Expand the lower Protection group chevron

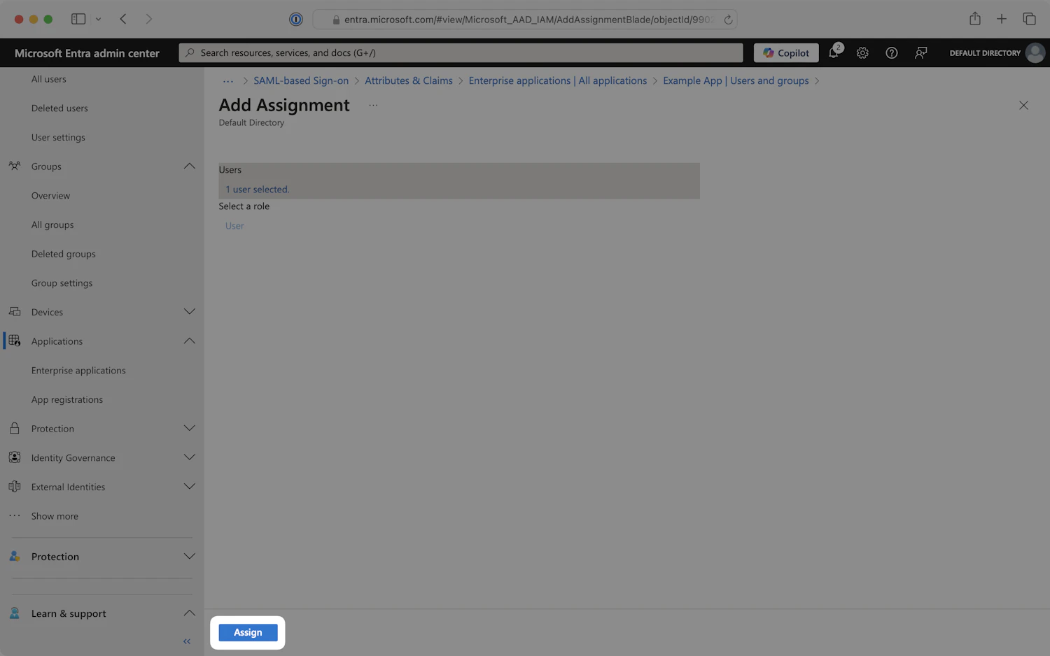click(189, 557)
